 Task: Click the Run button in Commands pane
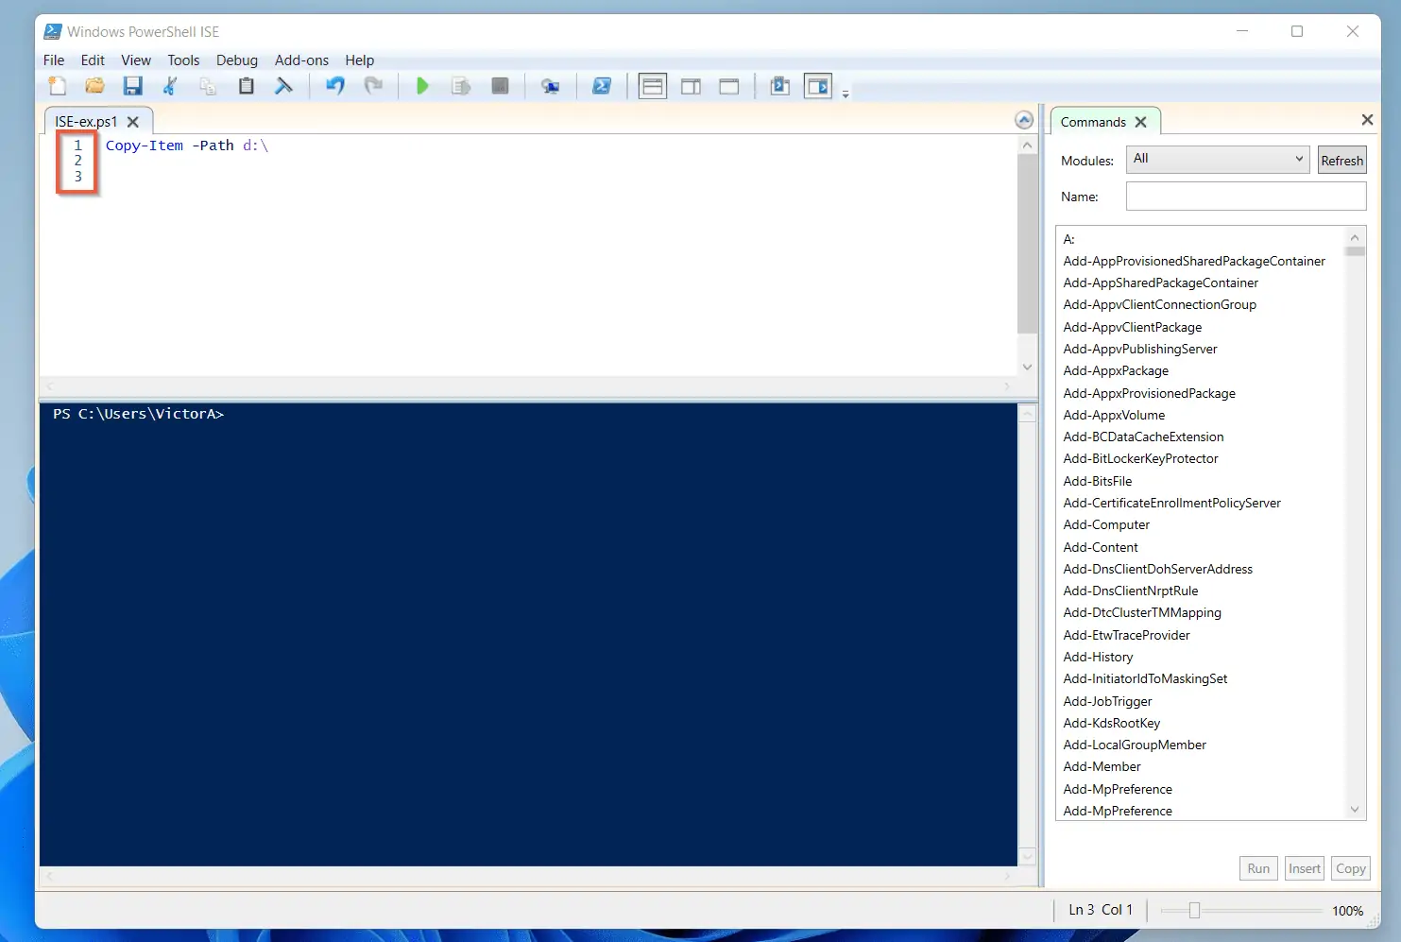pyautogui.click(x=1258, y=868)
